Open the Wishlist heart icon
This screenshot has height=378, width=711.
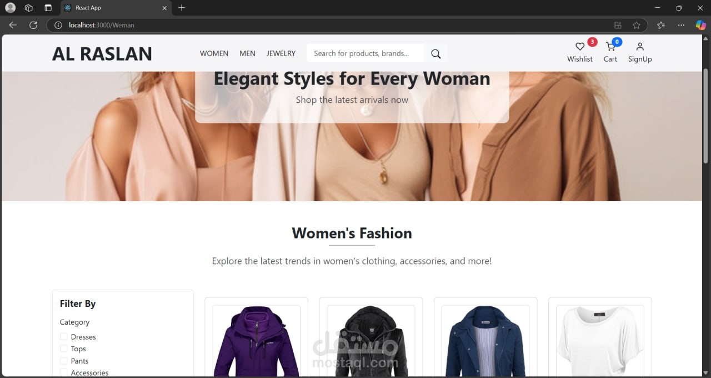point(580,47)
